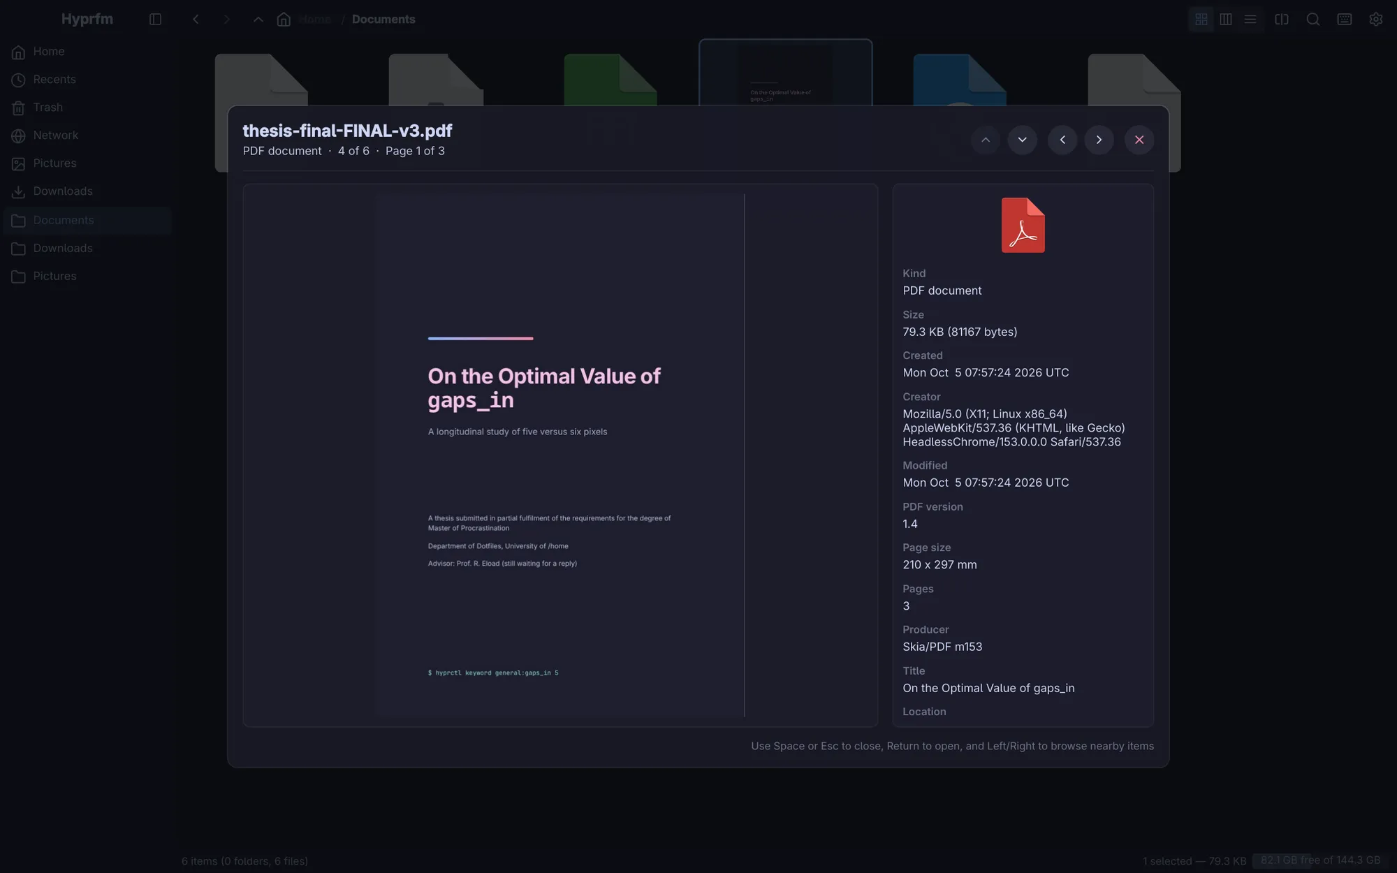The height and width of the screenshot is (873, 1397).
Task: Click the "1 selected — 79.3 KB" status
Action: tap(1194, 861)
